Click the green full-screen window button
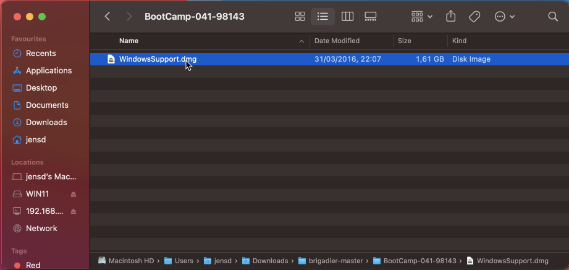Image resolution: width=569 pixels, height=270 pixels. (42, 17)
